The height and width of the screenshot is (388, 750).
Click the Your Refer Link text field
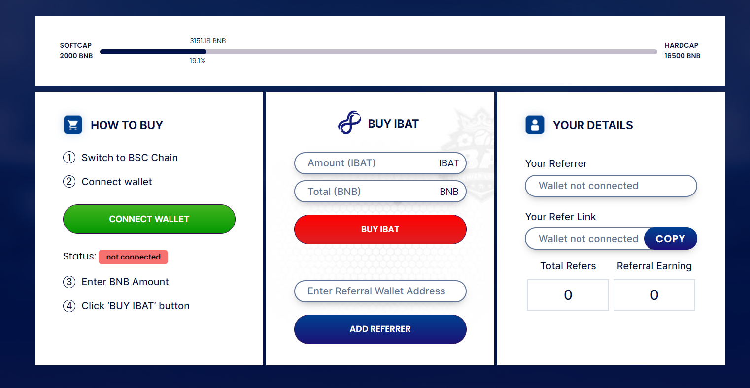pyautogui.click(x=585, y=239)
